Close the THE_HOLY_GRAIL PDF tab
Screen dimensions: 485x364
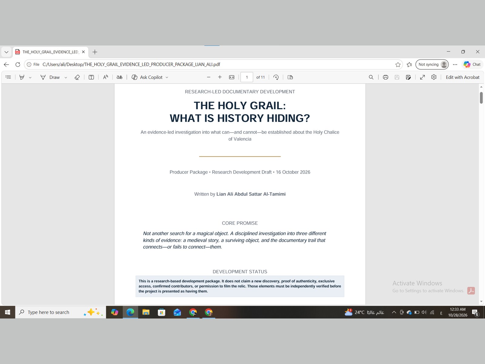click(83, 52)
